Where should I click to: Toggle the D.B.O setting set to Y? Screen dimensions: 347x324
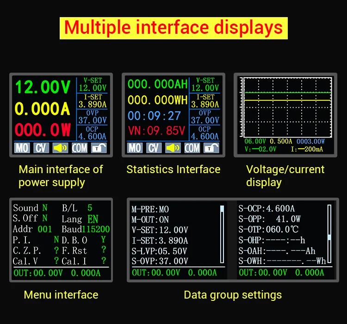coord(103,240)
